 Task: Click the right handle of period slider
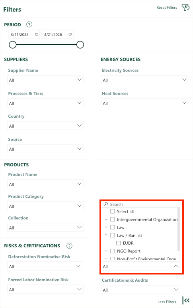click(x=80, y=45)
